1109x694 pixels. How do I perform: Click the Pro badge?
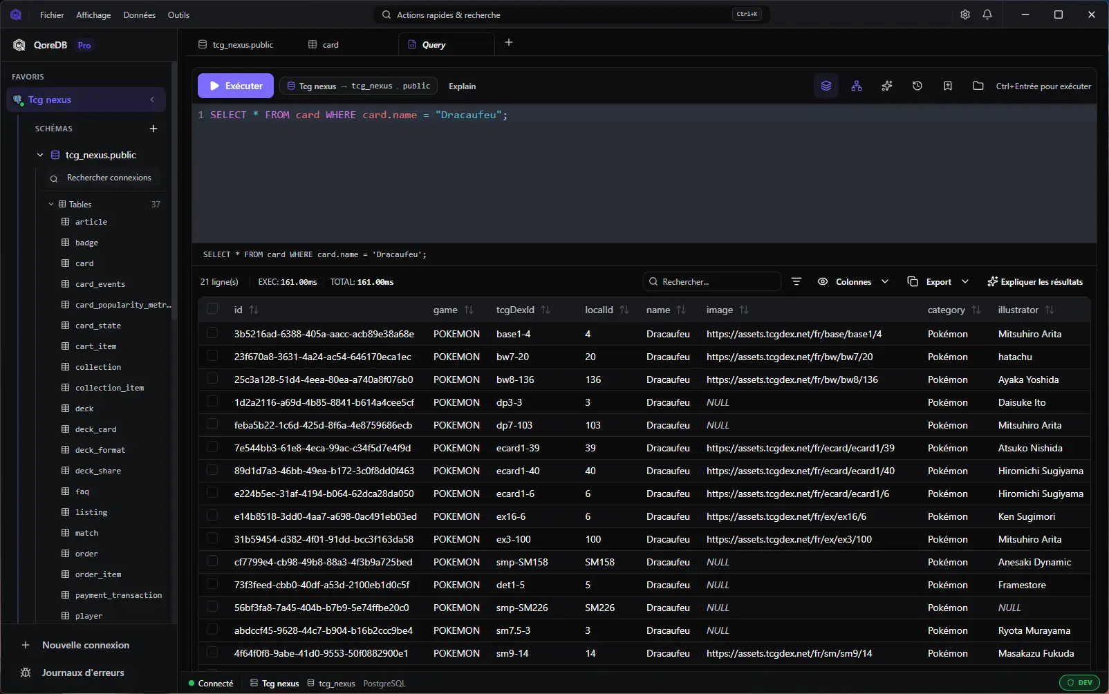point(84,46)
